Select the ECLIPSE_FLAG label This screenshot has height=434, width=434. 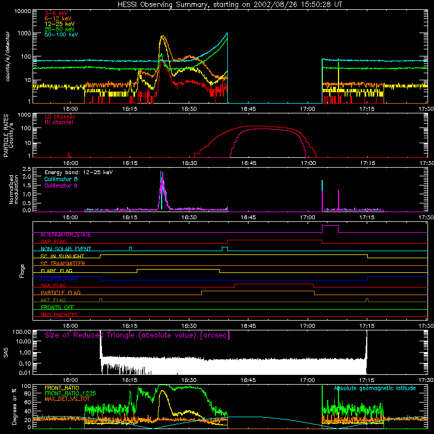tap(59, 278)
